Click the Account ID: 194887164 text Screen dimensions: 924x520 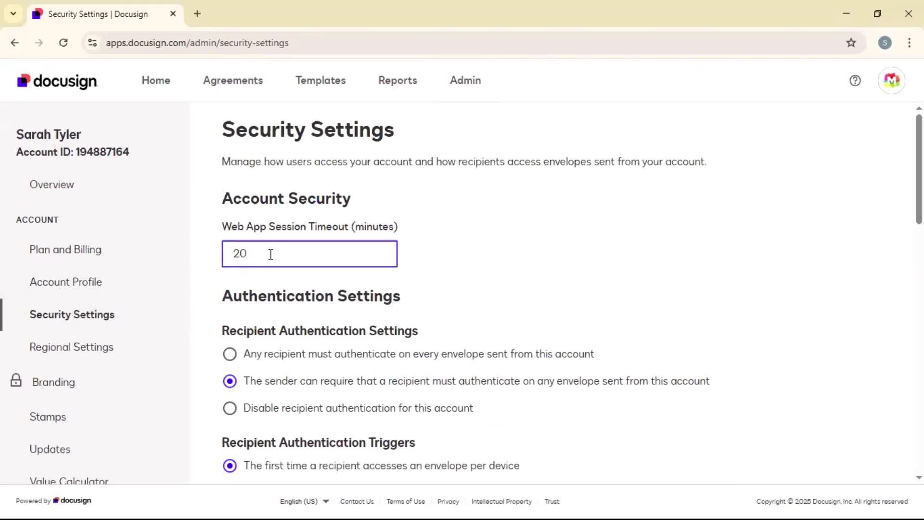(73, 152)
